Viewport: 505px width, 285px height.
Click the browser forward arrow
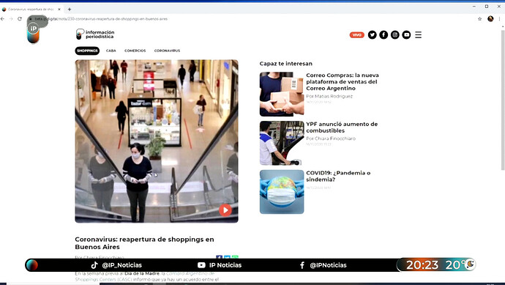[11, 19]
